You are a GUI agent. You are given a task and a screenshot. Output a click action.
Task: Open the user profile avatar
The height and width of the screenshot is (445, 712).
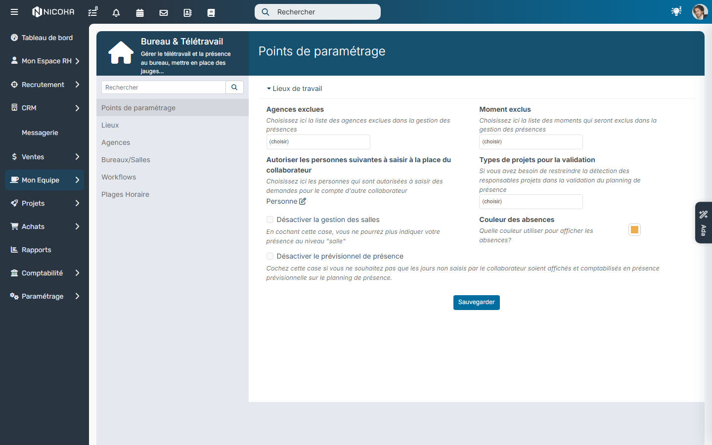point(700,12)
